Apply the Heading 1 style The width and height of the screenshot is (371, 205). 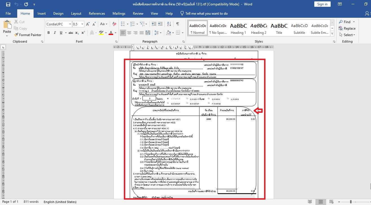[x=238, y=28]
